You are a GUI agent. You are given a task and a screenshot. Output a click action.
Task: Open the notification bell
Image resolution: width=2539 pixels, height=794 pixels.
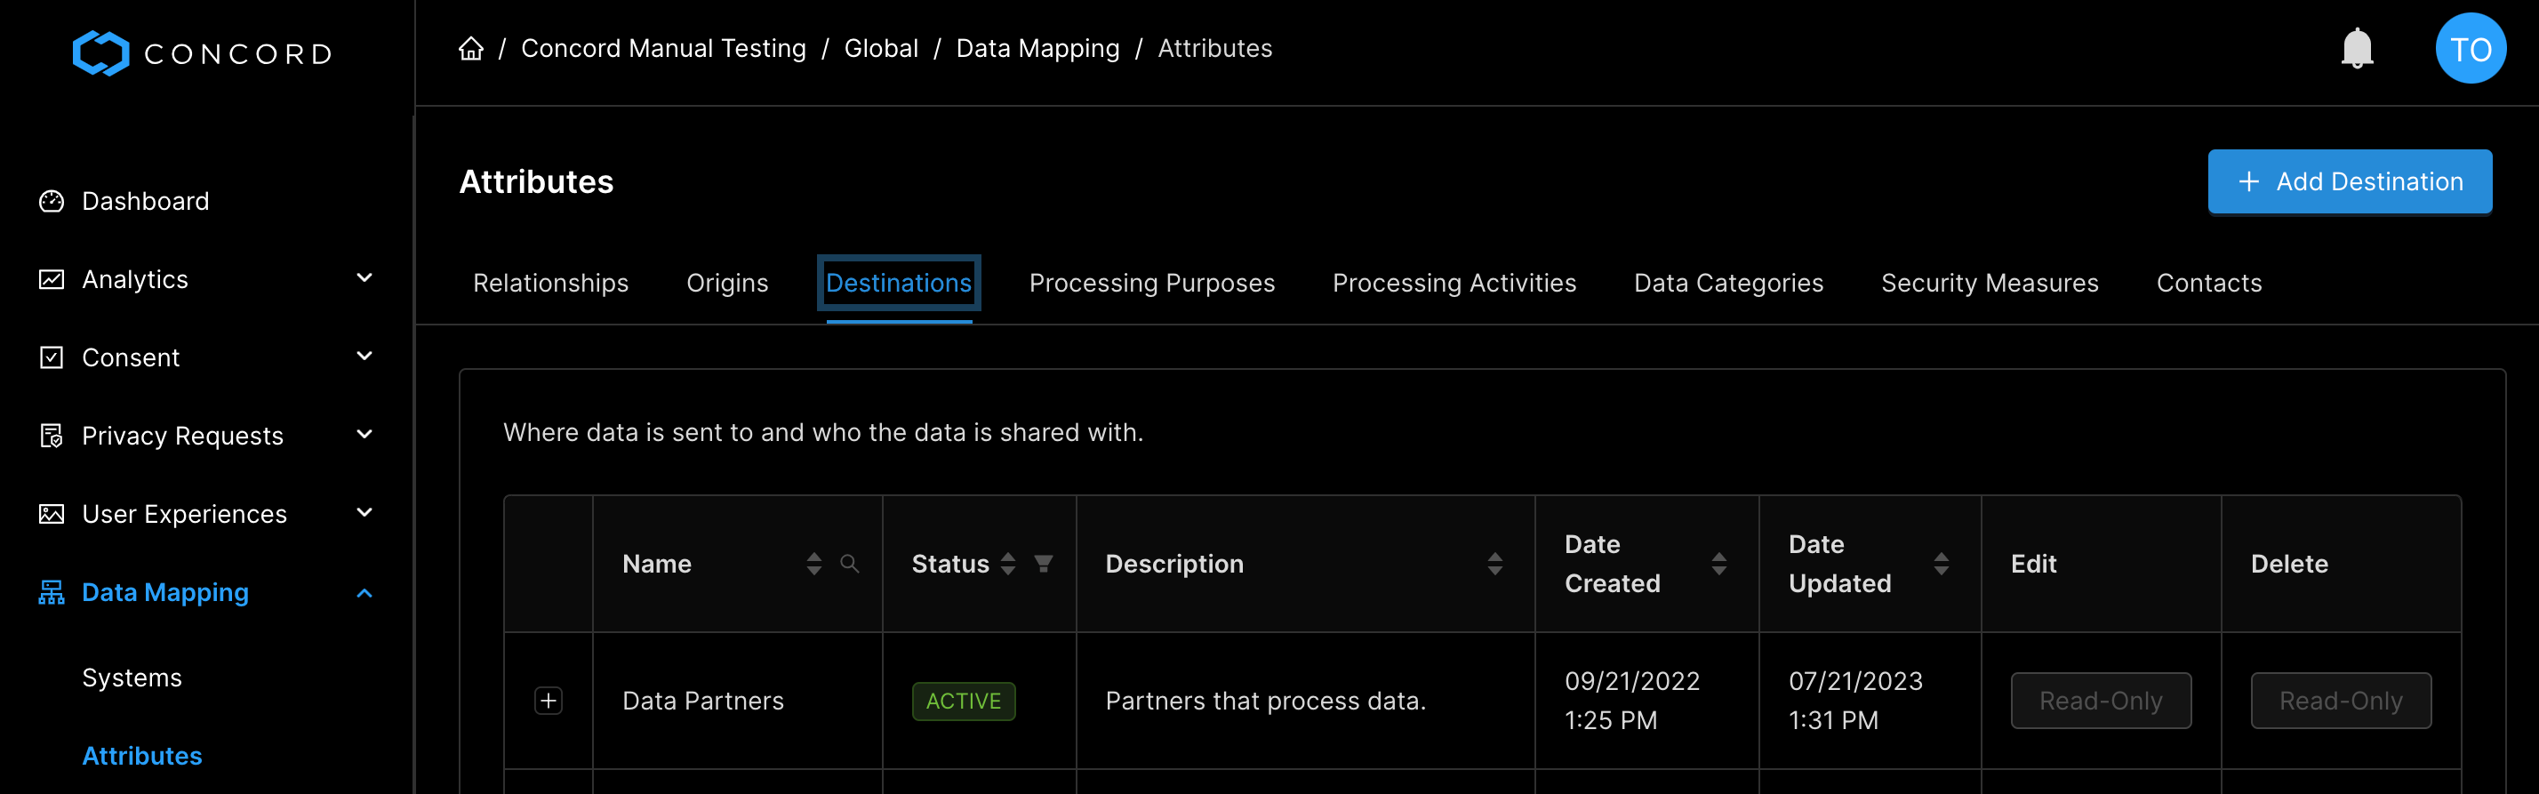(x=2357, y=47)
